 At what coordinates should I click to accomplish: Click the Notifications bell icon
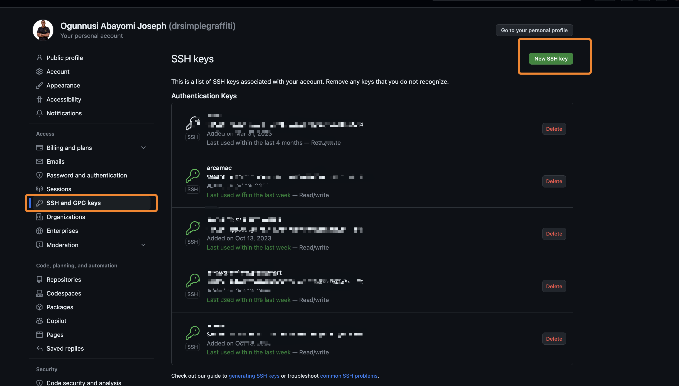pyautogui.click(x=40, y=113)
